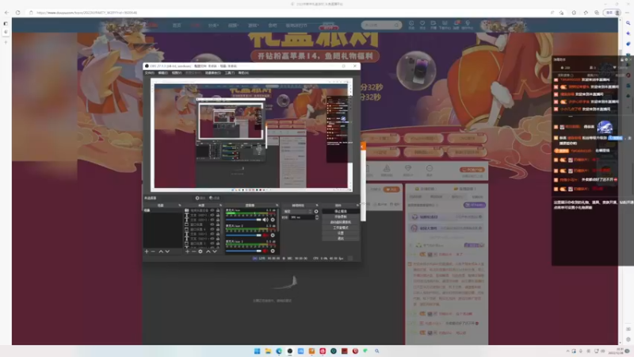This screenshot has height=357, width=634.
Task: Open 场景集合 menu in OBS
Action: [x=212, y=73]
